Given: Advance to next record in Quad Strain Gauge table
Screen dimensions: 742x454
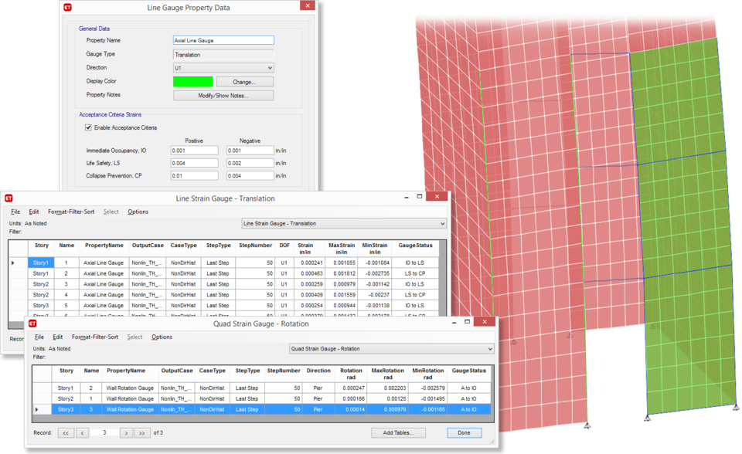Looking at the screenshot, I should [x=128, y=433].
